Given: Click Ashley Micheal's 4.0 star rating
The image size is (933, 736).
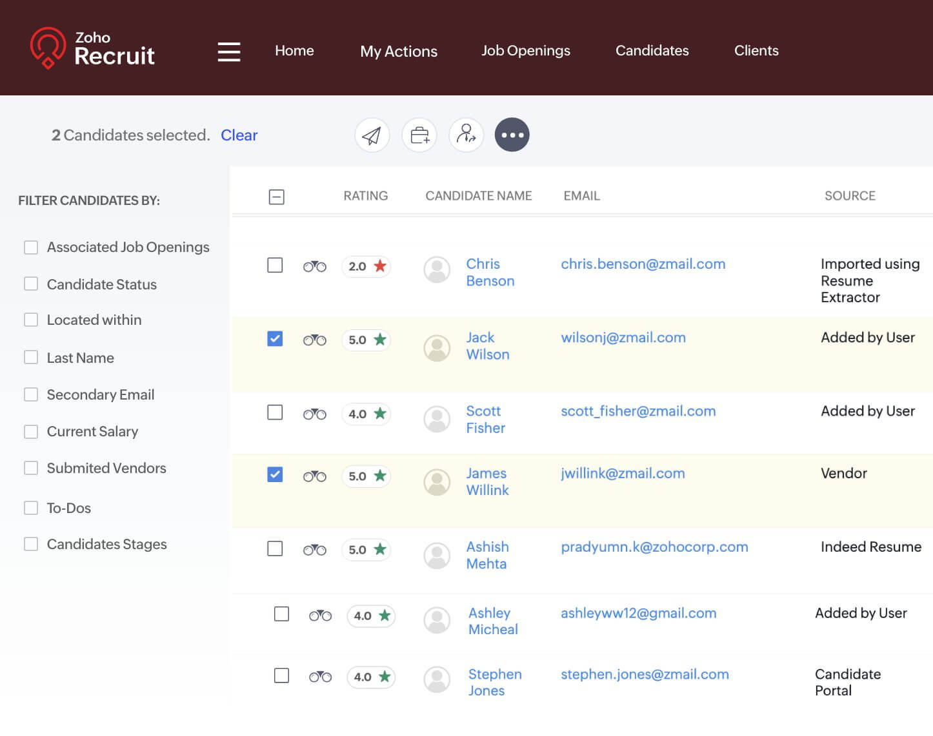Looking at the screenshot, I should click(x=372, y=615).
